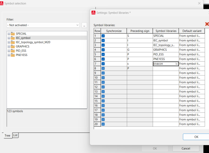Viewport: 209px width, 153px height.
Task: Toggle Synchronize checkbox in row 8
Action: pos(103,69)
